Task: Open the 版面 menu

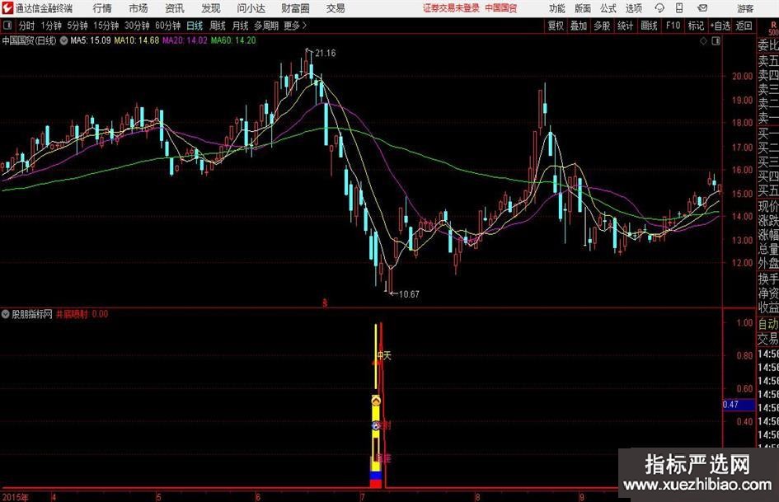Action: 582,8
